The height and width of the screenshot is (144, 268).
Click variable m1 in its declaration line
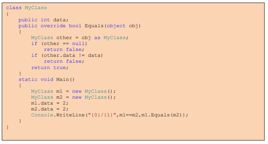[x=59, y=91]
